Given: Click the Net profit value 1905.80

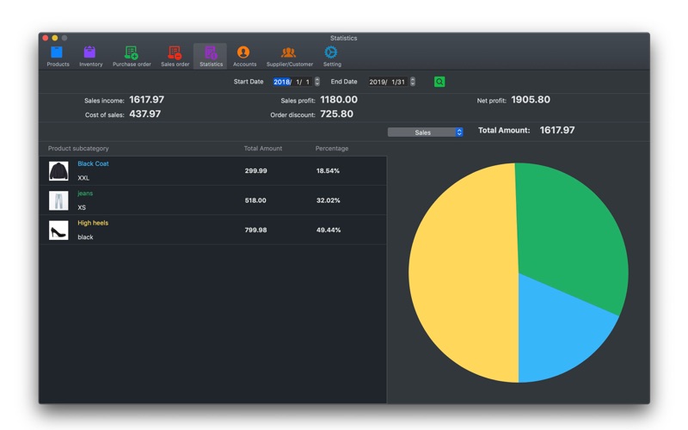Looking at the screenshot, I should (531, 100).
